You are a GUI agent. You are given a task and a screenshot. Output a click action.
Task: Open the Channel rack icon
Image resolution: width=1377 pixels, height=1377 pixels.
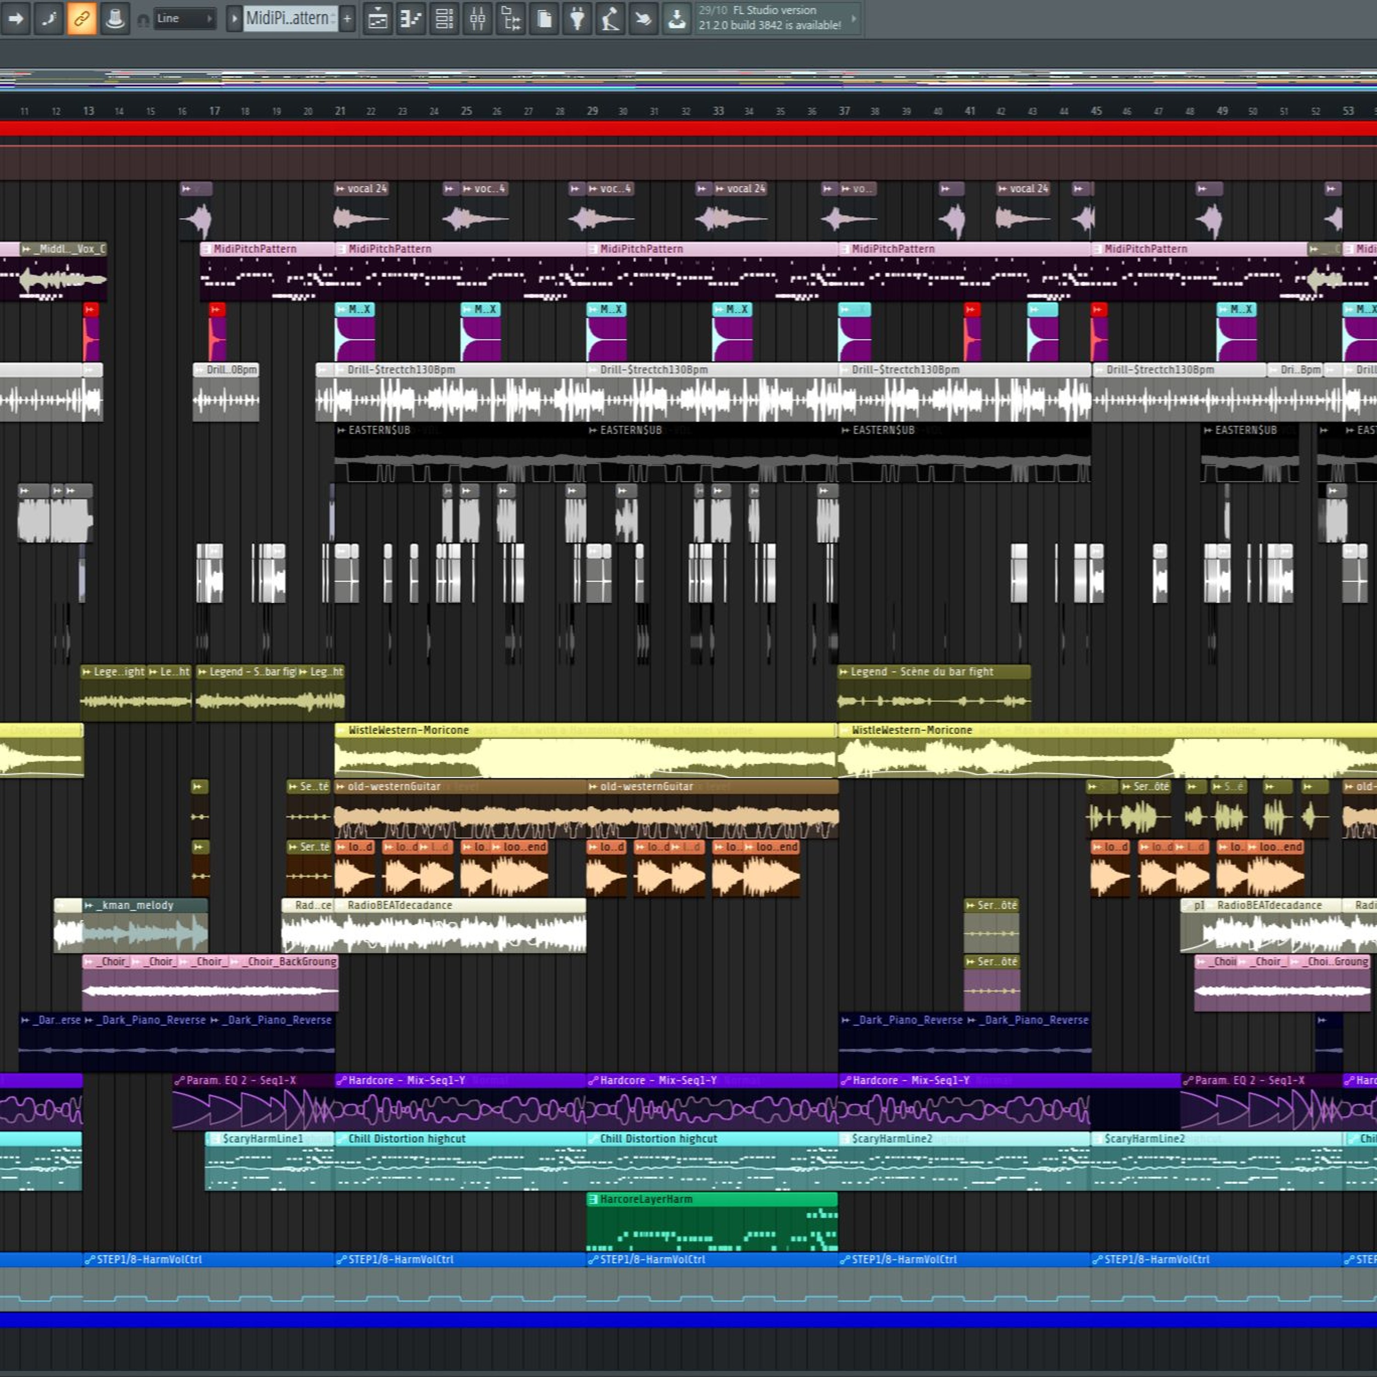pyautogui.click(x=444, y=18)
